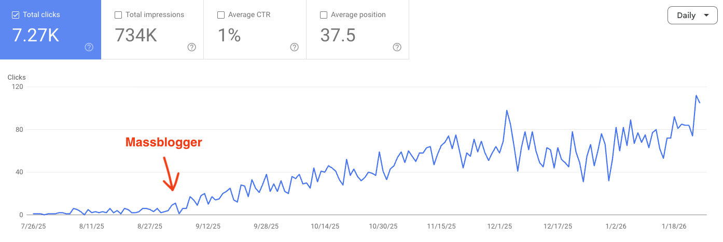
Task: Enable the Total impressions checkbox
Action: click(118, 15)
